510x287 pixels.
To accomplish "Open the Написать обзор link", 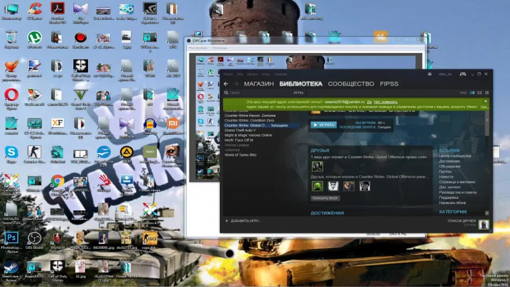I will pyautogui.click(x=453, y=203).
